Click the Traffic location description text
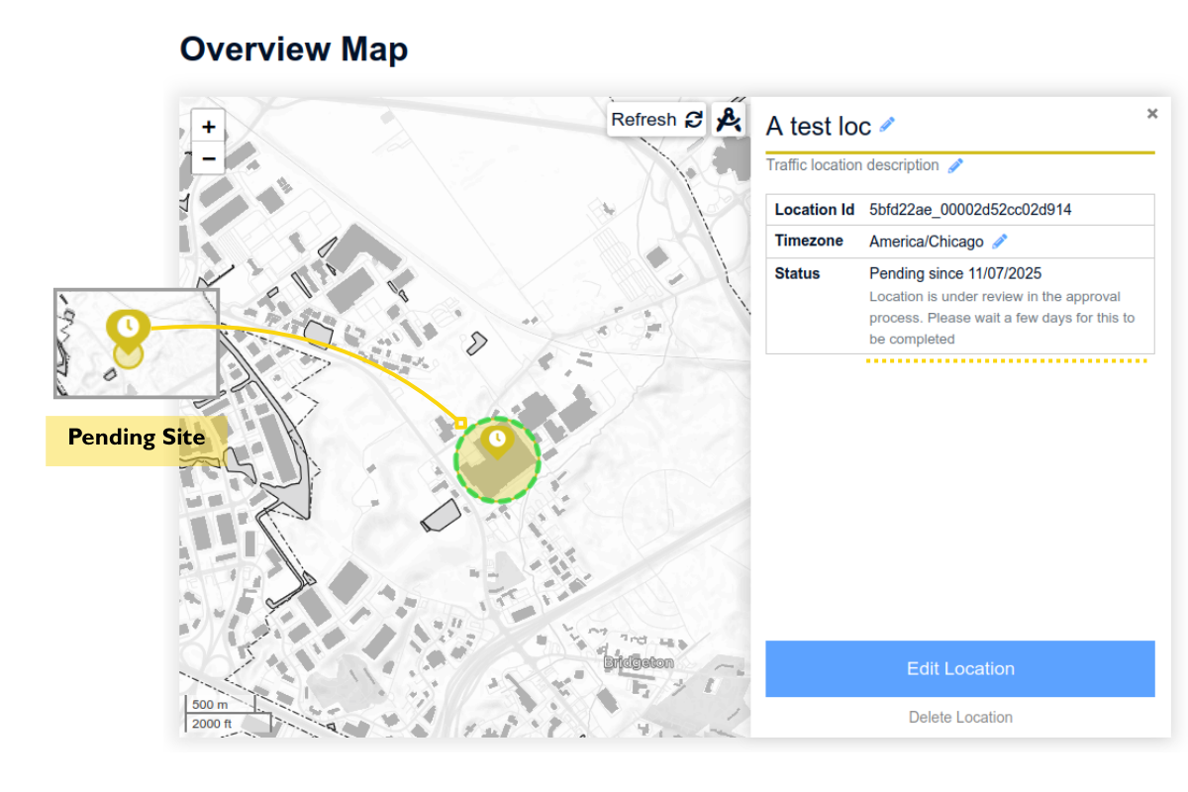The height and width of the screenshot is (792, 1188). pos(852,165)
